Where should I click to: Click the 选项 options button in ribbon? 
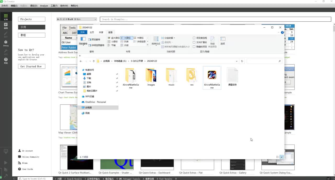222,41
